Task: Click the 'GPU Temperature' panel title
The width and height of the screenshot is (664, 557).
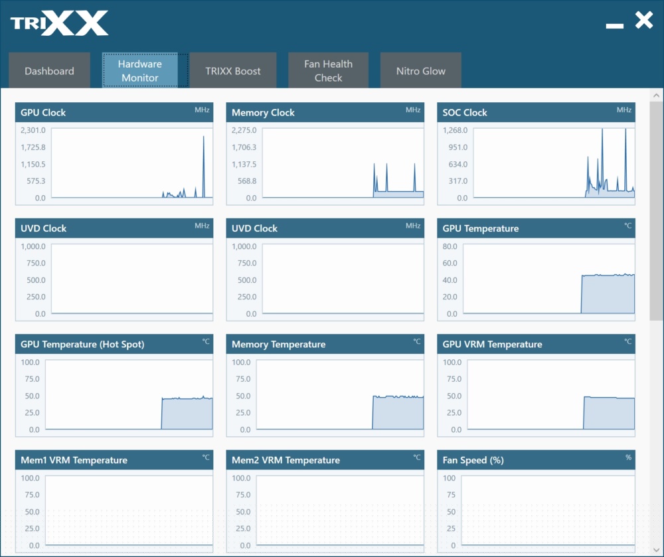Action: click(481, 228)
